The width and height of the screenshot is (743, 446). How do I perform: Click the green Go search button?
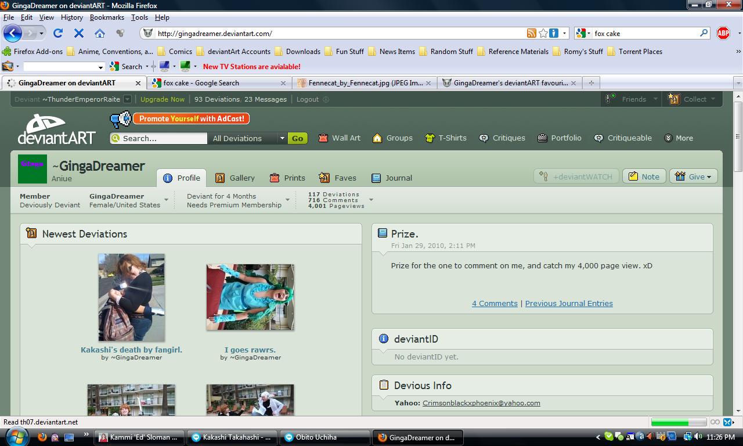coord(297,138)
